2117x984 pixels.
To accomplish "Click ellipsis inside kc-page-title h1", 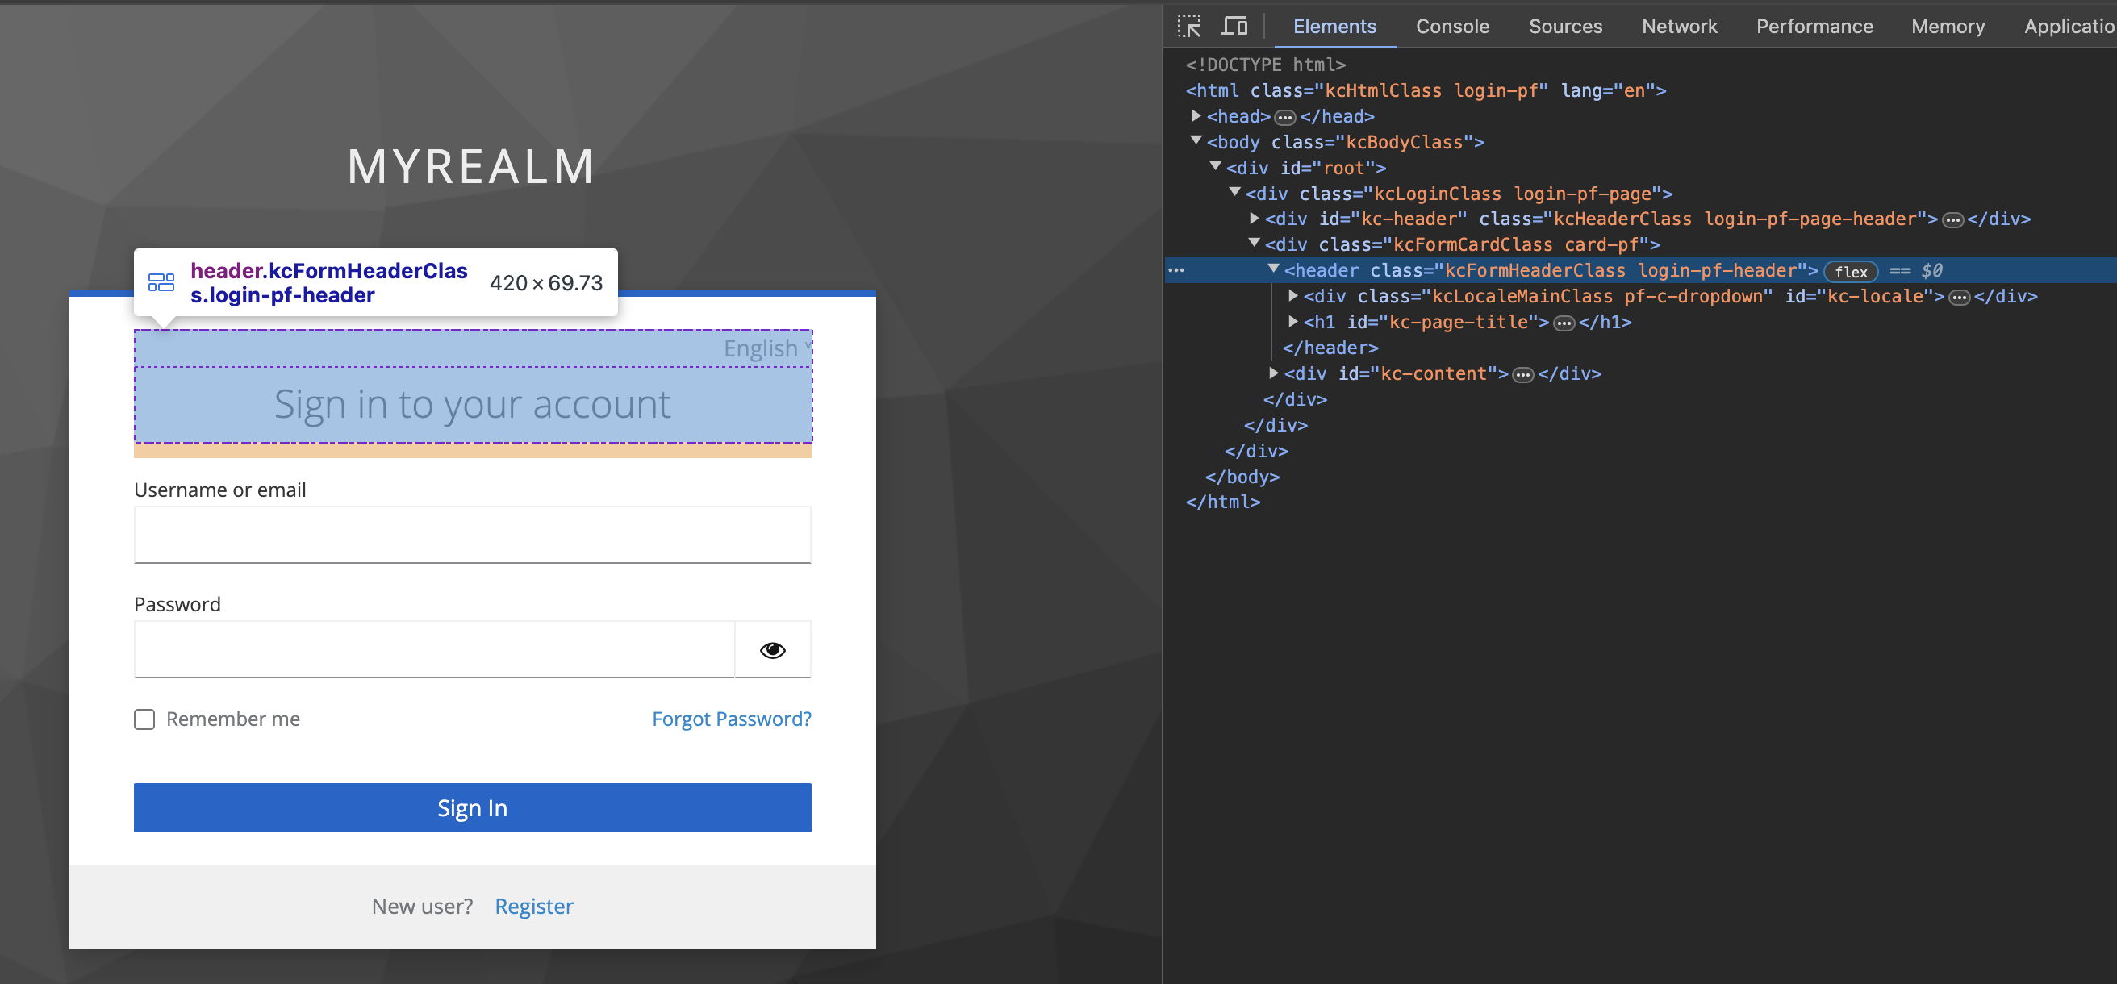I will pyautogui.click(x=1563, y=323).
